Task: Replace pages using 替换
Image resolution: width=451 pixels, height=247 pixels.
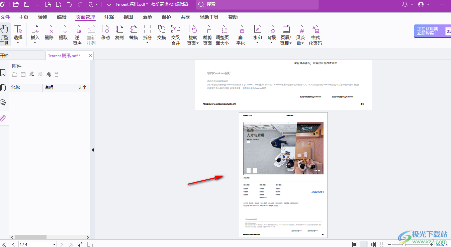Action: click(x=133, y=32)
